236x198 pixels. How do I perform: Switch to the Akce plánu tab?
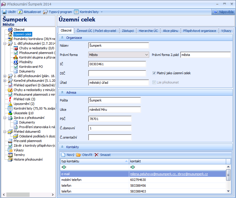click(x=170, y=31)
